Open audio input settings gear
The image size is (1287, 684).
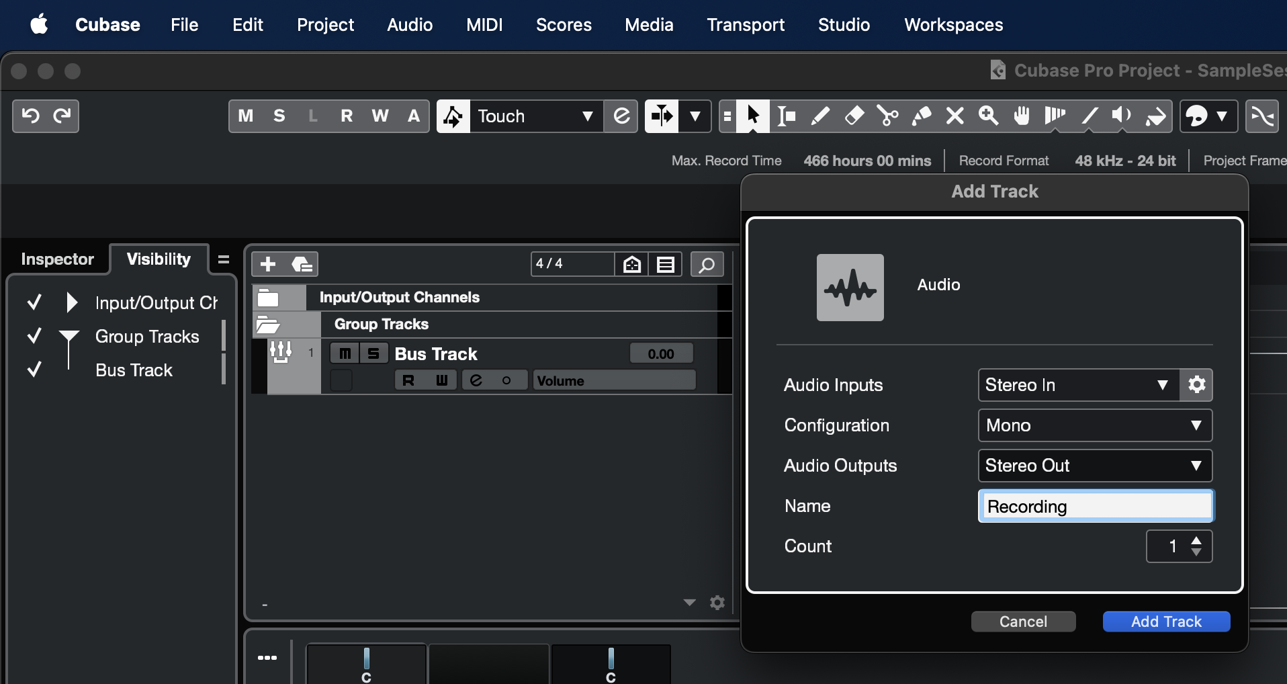tap(1196, 385)
